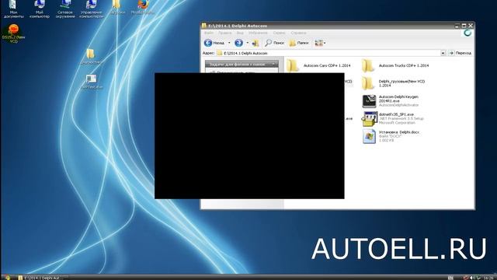Open the Views mode toolbar dropdown
The height and width of the screenshot is (280, 497).
pyautogui.click(x=320, y=43)
